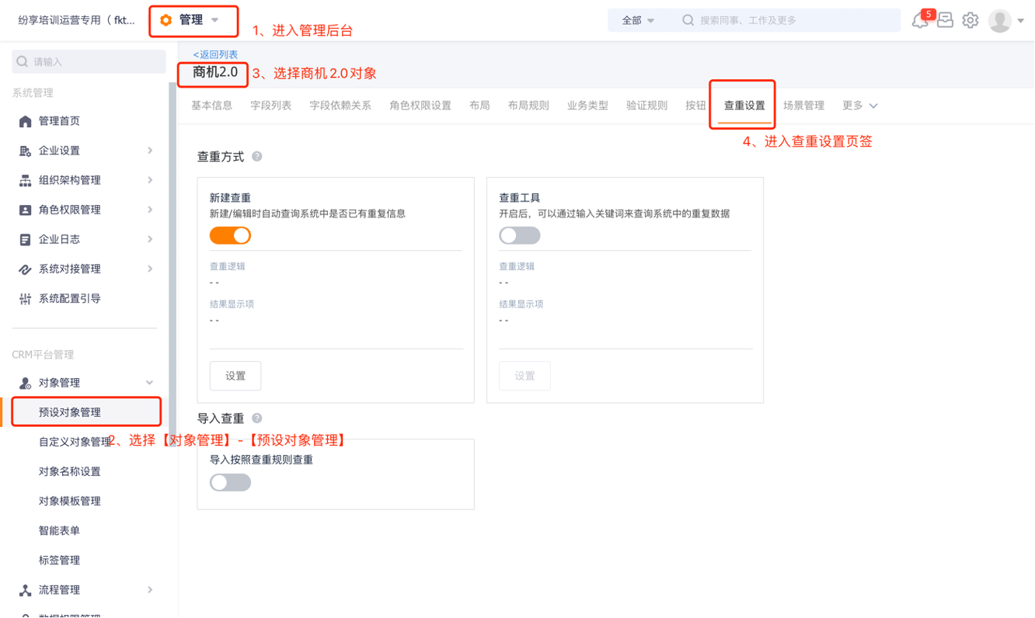Image resolution: width=1035 pixels, height=618 pixels.
Task: Open the 全部 search scope dropdown
Action: (x=638, y=21)
